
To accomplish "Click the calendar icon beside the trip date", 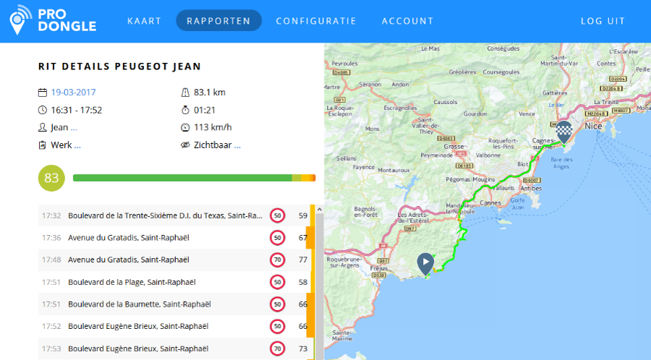I will [42, 93].
